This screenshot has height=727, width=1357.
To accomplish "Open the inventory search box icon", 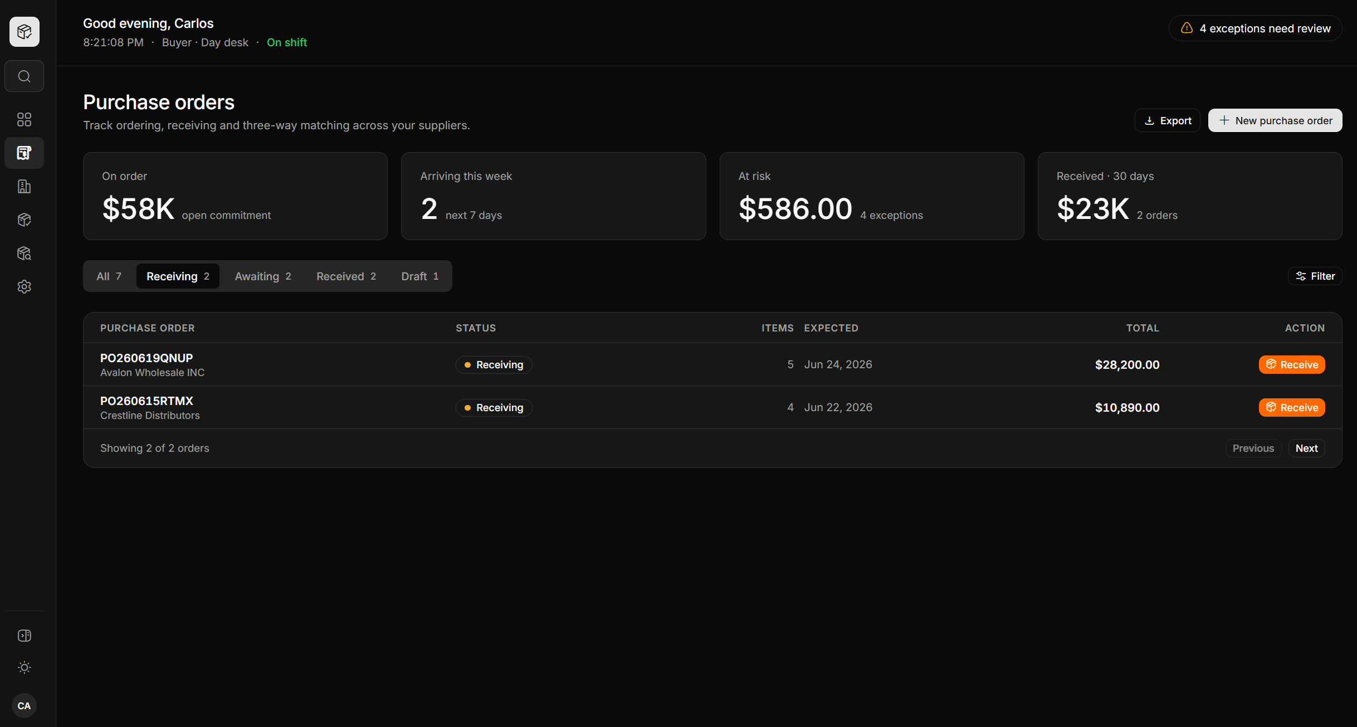I will [24, 253].
